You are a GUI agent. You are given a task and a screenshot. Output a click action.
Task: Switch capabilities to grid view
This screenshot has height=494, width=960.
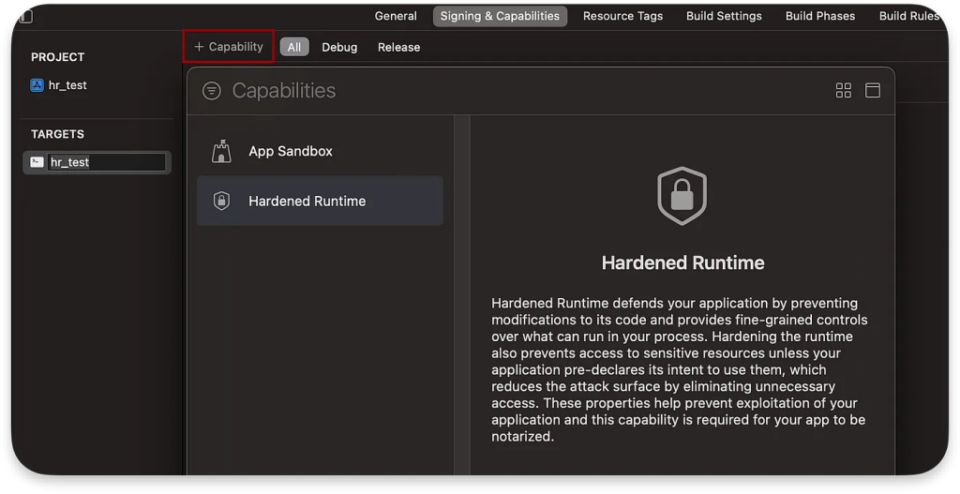[843, 91]
